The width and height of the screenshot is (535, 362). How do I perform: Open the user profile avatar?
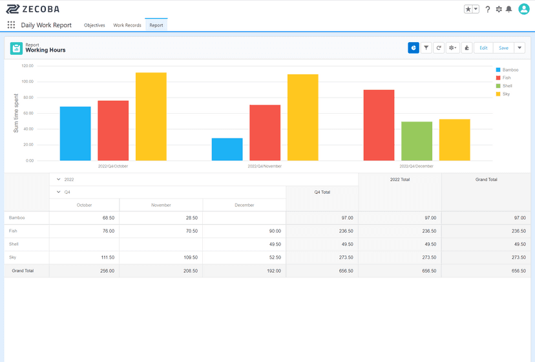point(524,9)
